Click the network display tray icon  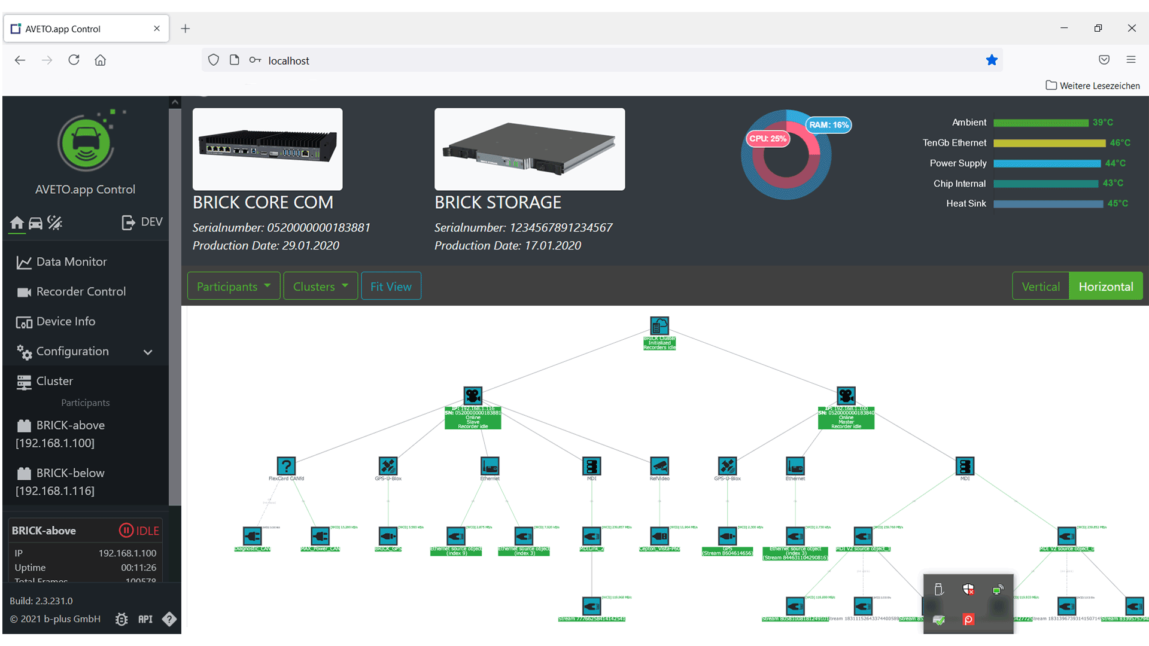(998, 590)
